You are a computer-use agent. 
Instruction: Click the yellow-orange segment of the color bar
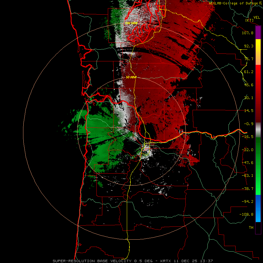click(x=258, y=52)
